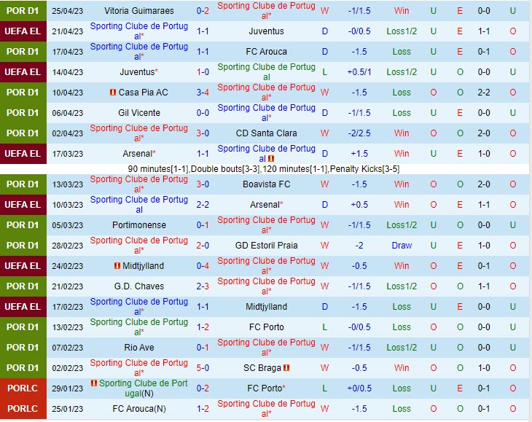Open the Juventus away team link on 21/04/23
The image size is (532, 422).
(x=266, y=31)
